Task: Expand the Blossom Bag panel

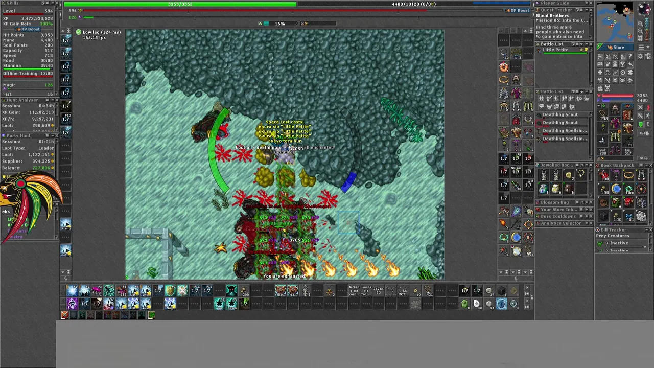Action: 587,202
